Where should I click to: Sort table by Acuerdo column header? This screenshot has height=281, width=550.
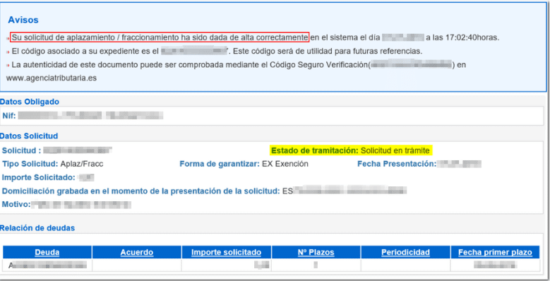[x=137, y=252]
